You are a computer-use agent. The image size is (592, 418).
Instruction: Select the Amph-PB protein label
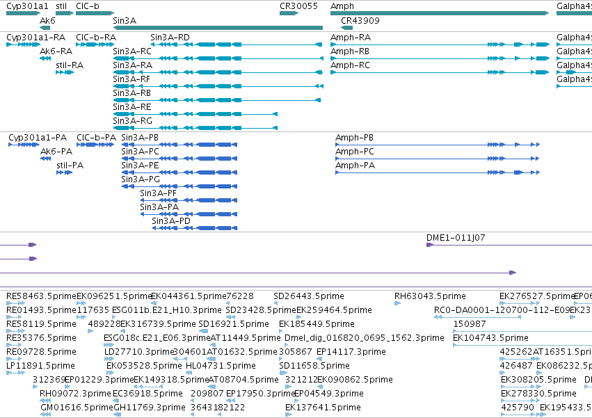point(354,138)
